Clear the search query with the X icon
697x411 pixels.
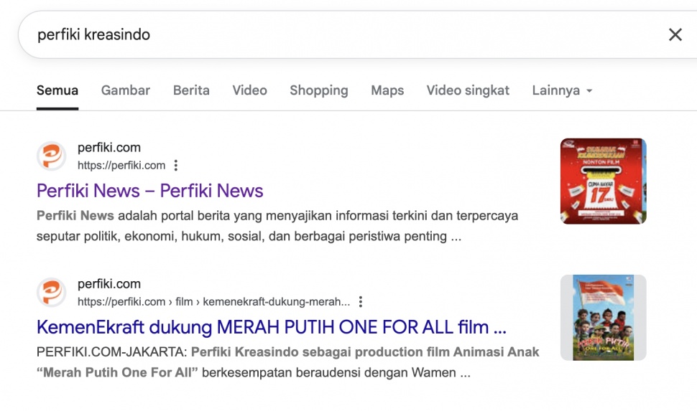(675, 34)
